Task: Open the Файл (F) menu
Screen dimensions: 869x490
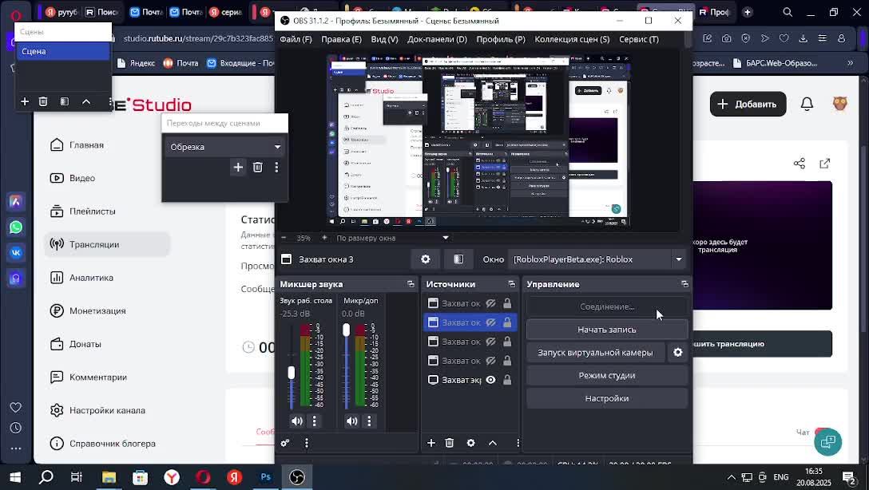Action: [x=296, y=39]
